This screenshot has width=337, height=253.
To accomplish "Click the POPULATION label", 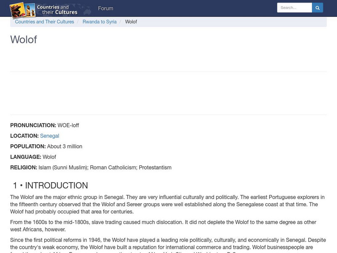I will click(x=28, y=146).
